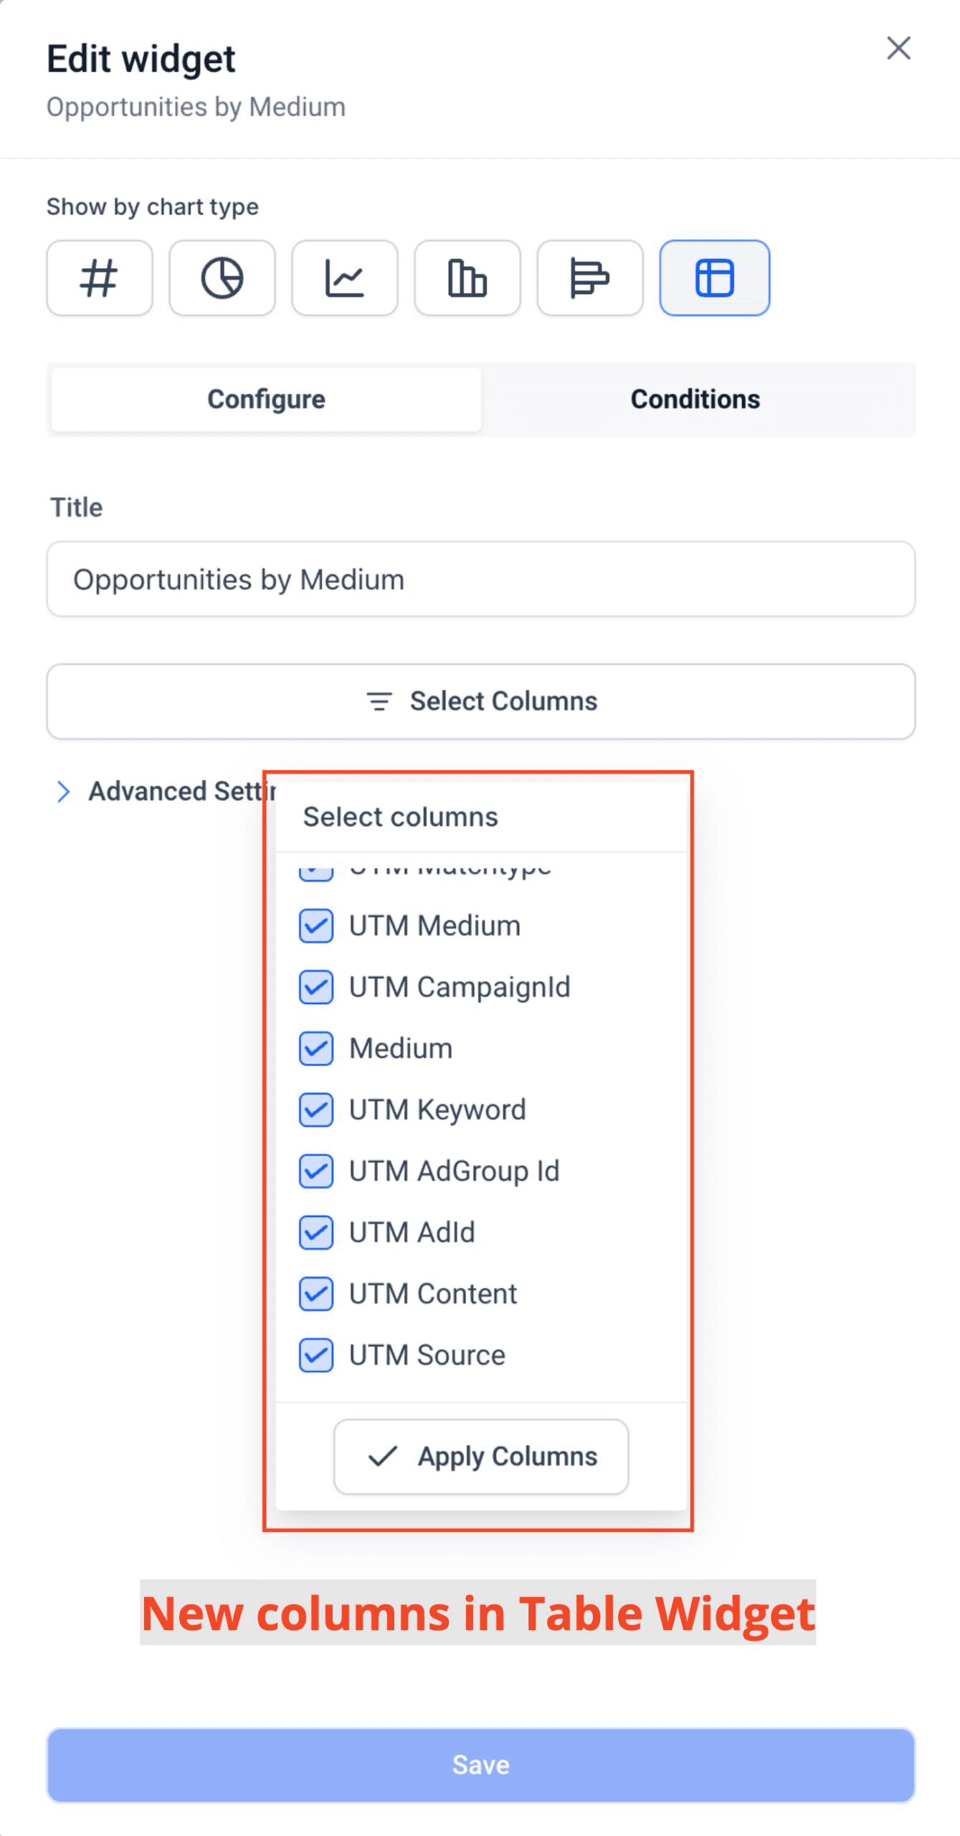
Task: Select the horizontal bar chart type
Action: [590, 278]
